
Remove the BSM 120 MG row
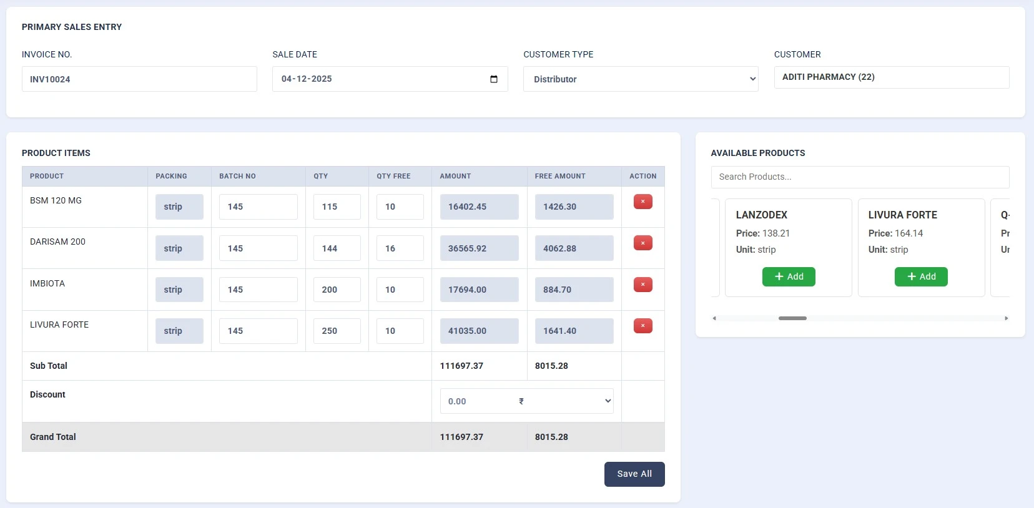point(643,202)
